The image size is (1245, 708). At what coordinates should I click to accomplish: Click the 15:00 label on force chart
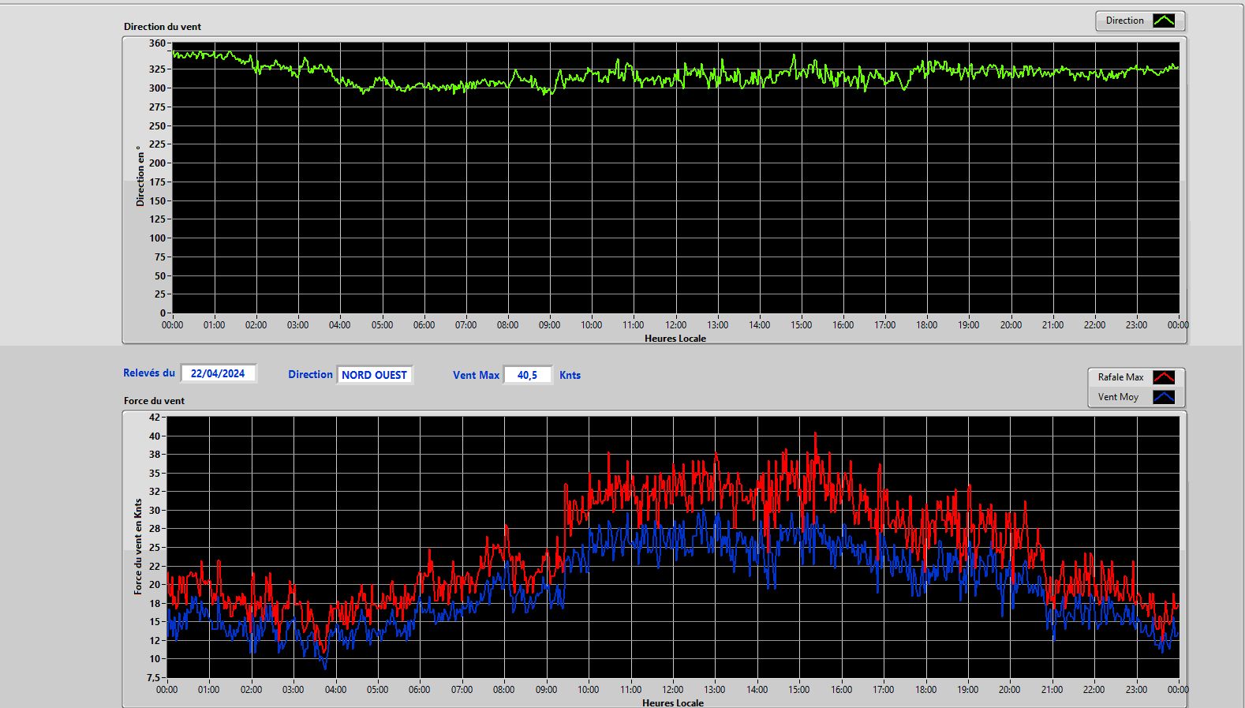click(799, 690)
